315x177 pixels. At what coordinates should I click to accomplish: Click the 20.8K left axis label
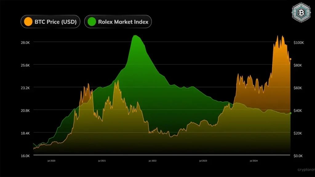(25, 111)
